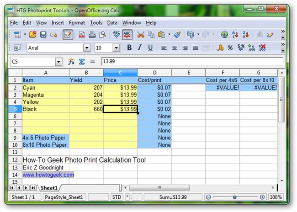Image resolution: width=297 pixels, height=212 pixels.
Task: Click the www.howtogeek.com link
Action: pyautogui.click(x=48, y=175)
